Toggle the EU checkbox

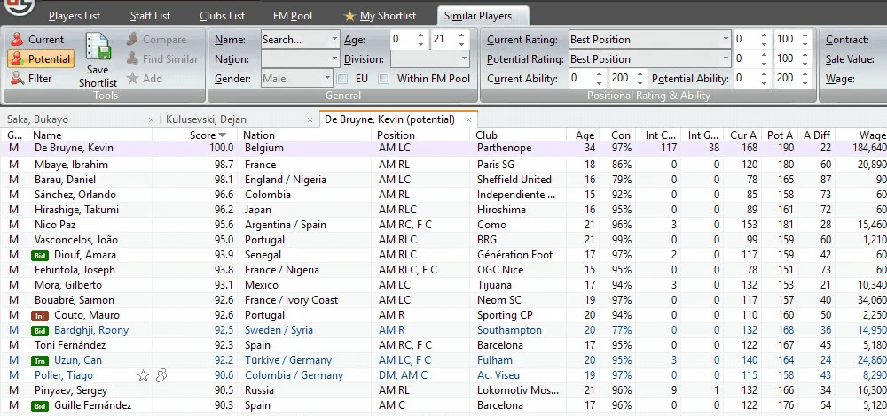tap(341, 79)
